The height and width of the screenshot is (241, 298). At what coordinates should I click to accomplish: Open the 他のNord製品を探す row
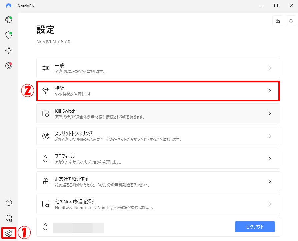point(158,204)
